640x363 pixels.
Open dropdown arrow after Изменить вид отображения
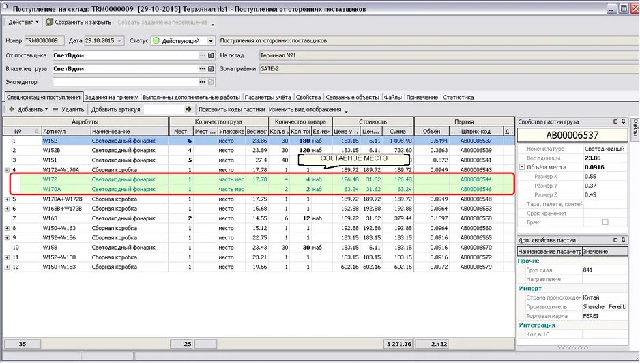click(x=346, y=111)
